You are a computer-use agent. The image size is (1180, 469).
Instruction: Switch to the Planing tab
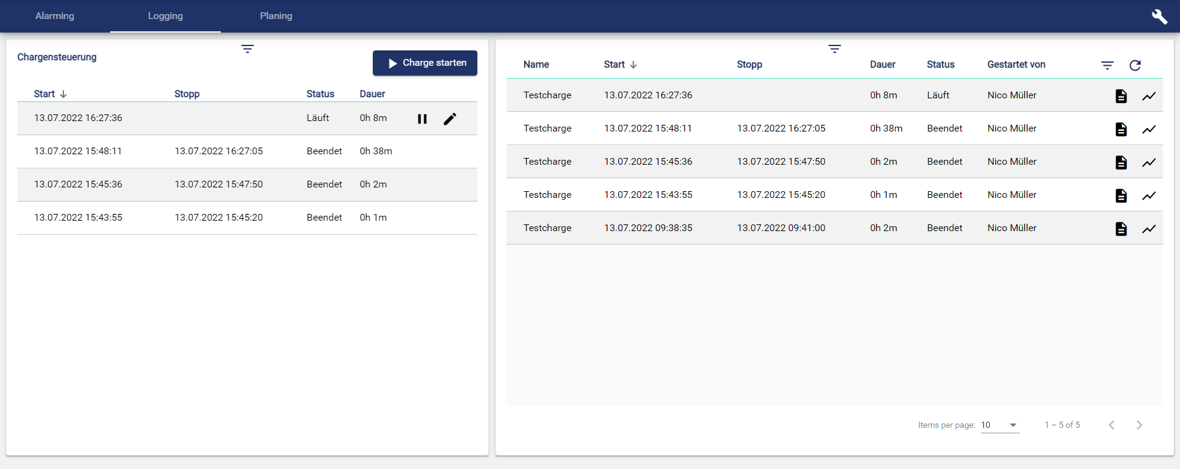[x=276, y=16]
